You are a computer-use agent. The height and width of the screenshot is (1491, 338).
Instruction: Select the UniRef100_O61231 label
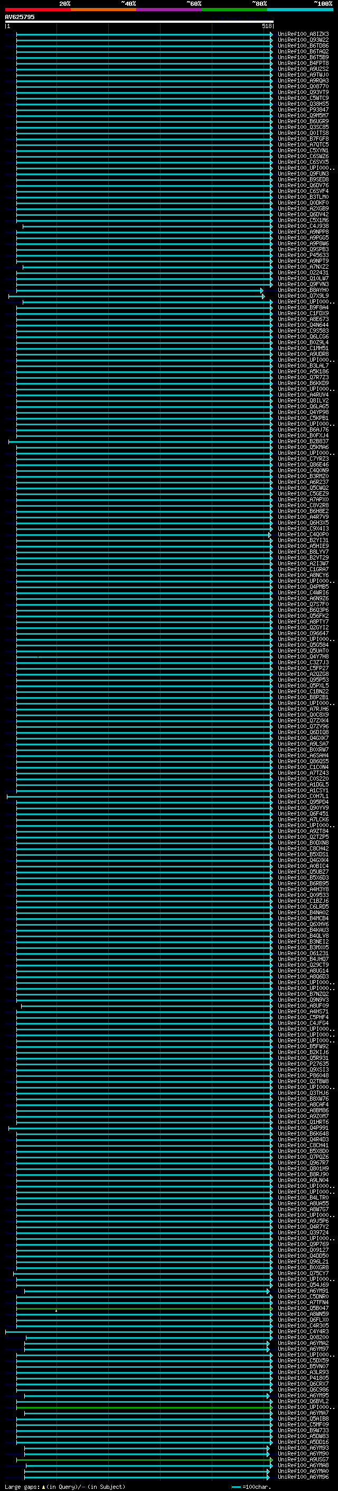[303, 953]
